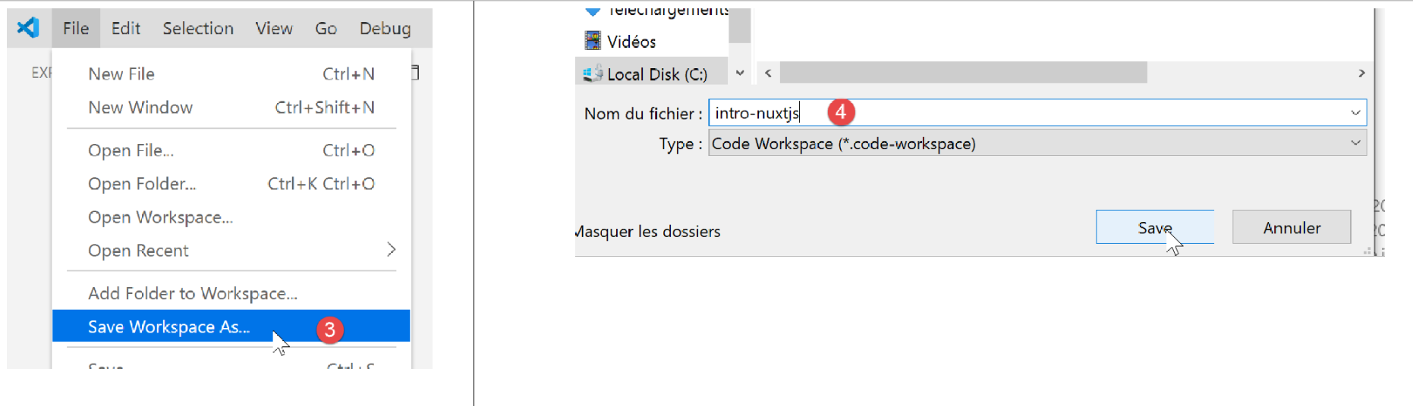1413x406 pixels.
Task: Click the Local Disk (C:) drive icon
Action: click(x=592, y=73)
